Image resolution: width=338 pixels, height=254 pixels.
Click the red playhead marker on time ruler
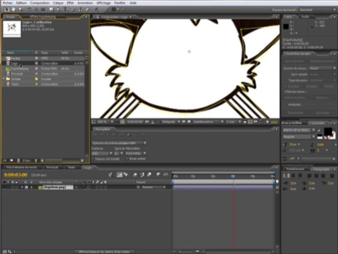click(233, 176)
